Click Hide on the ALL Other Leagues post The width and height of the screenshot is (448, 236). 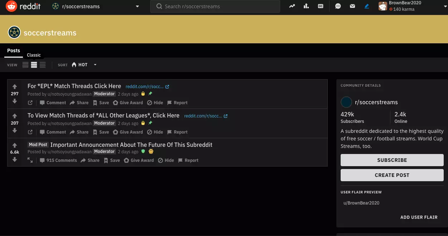point(155,132)
